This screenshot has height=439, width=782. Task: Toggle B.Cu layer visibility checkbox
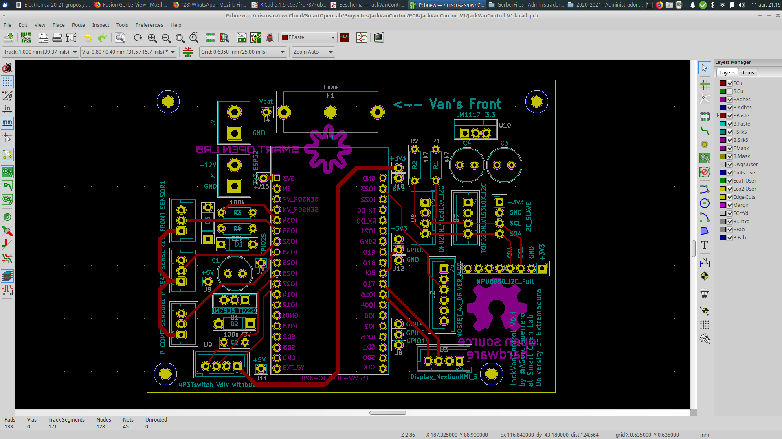pos(730,91)
